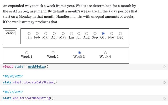Select the Week 1 radio button

point(27,53)
